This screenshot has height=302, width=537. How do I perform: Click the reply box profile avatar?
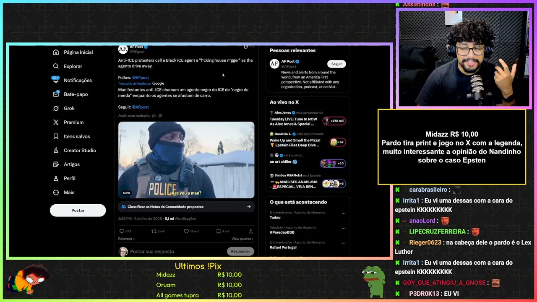(123, 252)
